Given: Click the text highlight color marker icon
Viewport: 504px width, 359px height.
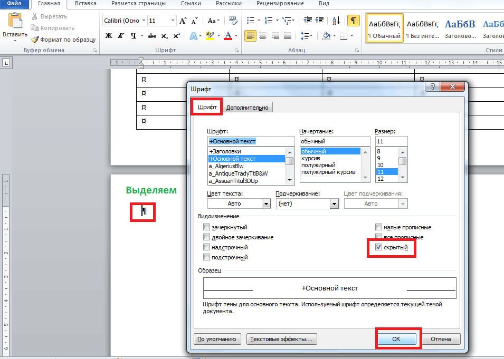Looking at the screenshot, I should 210,36.
